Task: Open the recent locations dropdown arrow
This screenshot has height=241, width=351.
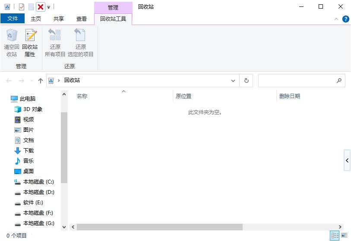Action: point(32,81)
